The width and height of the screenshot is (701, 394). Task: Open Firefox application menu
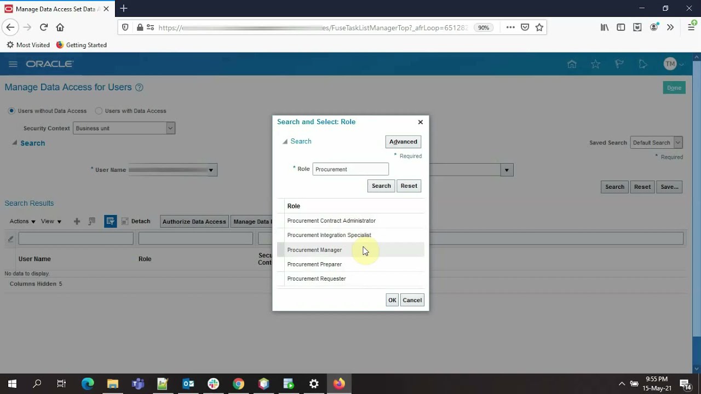tap(691, 27)
